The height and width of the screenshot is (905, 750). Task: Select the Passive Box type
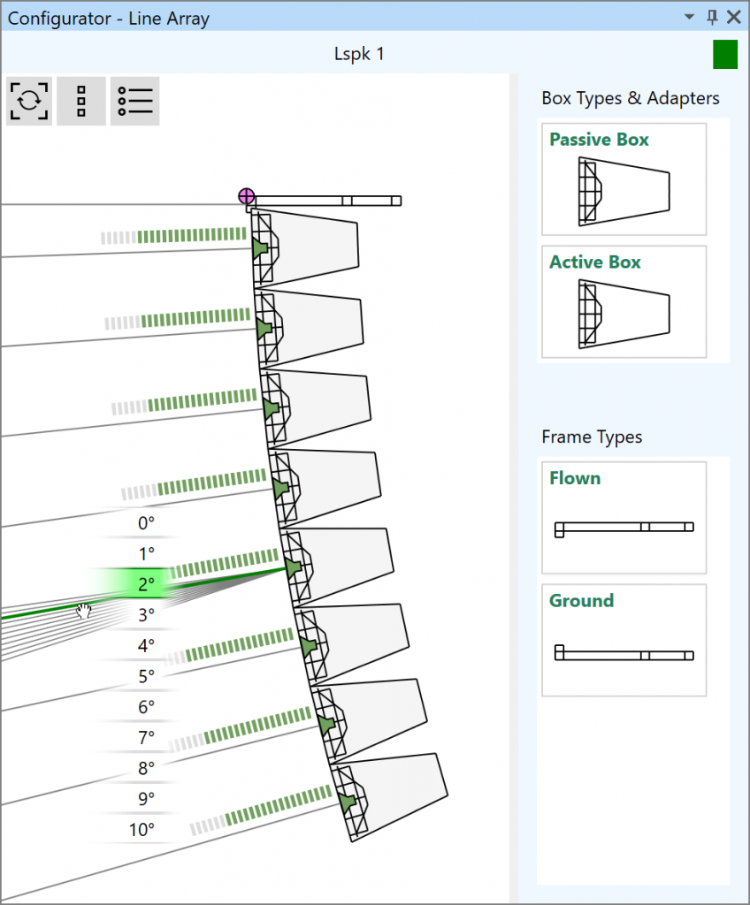[x=624, y=179]
